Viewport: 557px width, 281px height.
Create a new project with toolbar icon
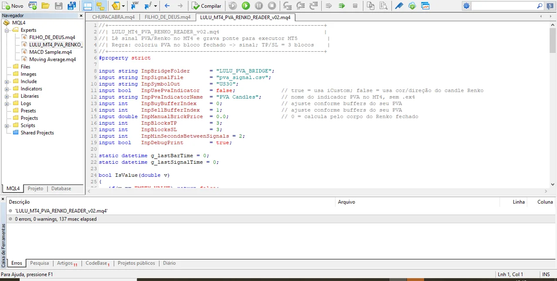pos(33,6)
